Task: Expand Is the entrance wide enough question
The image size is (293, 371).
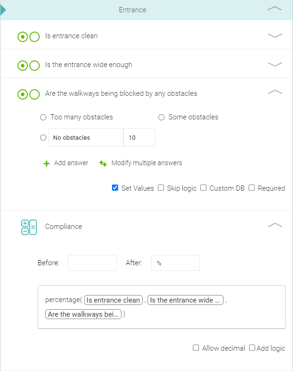Action: (275, 64)
